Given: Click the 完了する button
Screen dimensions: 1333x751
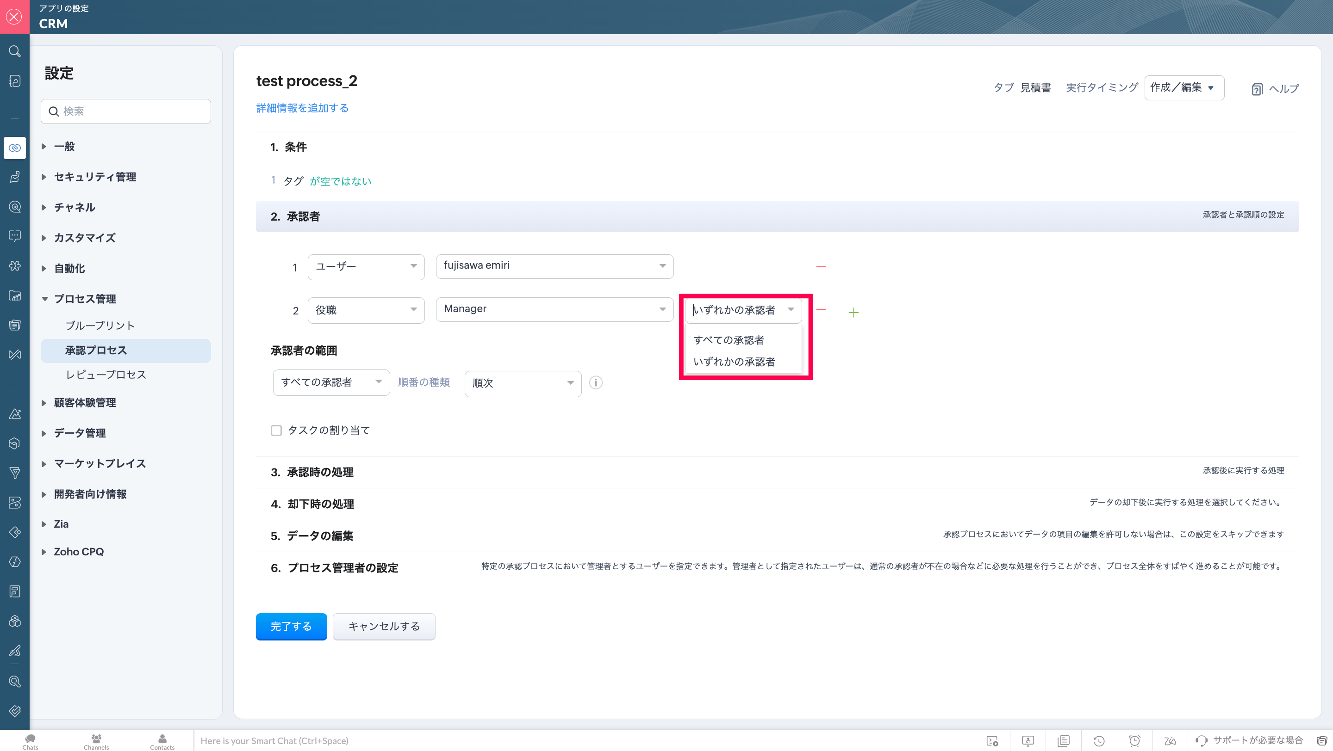Looking at the screenshot, I should pyautogui.click(x=291, y=627).
